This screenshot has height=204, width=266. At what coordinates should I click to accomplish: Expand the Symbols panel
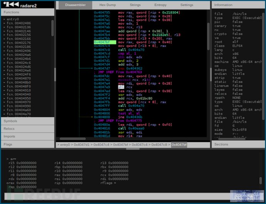(x=28, y=121)
